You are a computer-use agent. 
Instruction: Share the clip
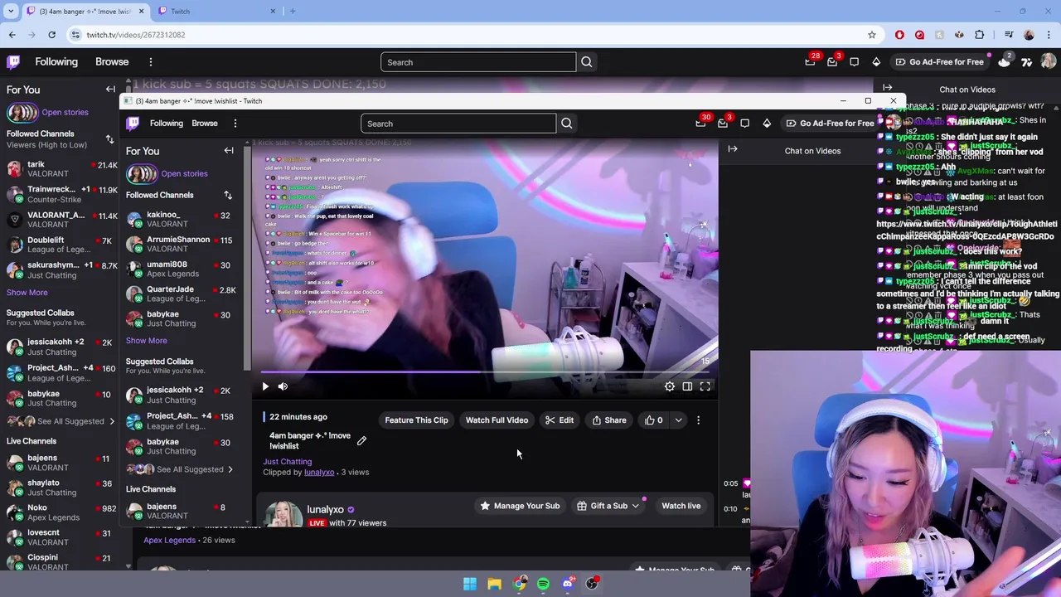pyautogui.click(x=609, y=420)
